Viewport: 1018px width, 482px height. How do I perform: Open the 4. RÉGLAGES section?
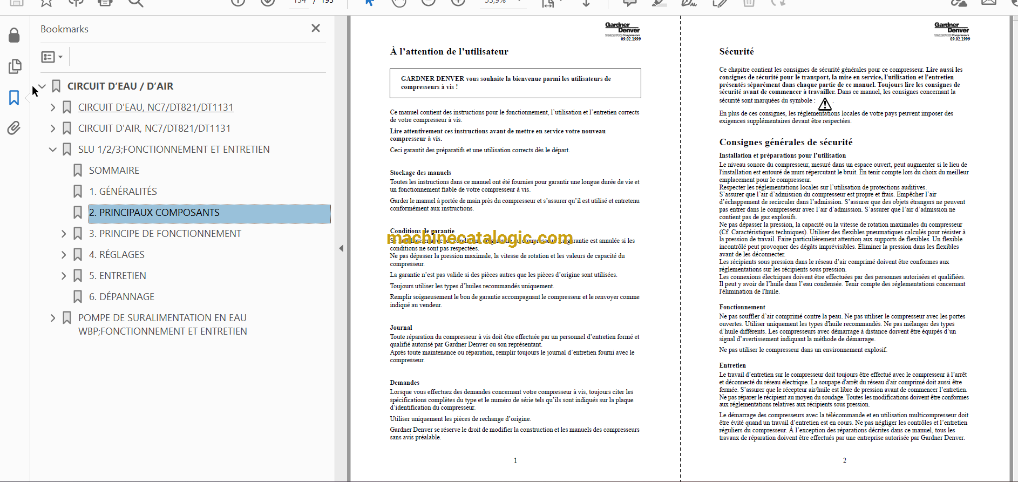point(117,255)
